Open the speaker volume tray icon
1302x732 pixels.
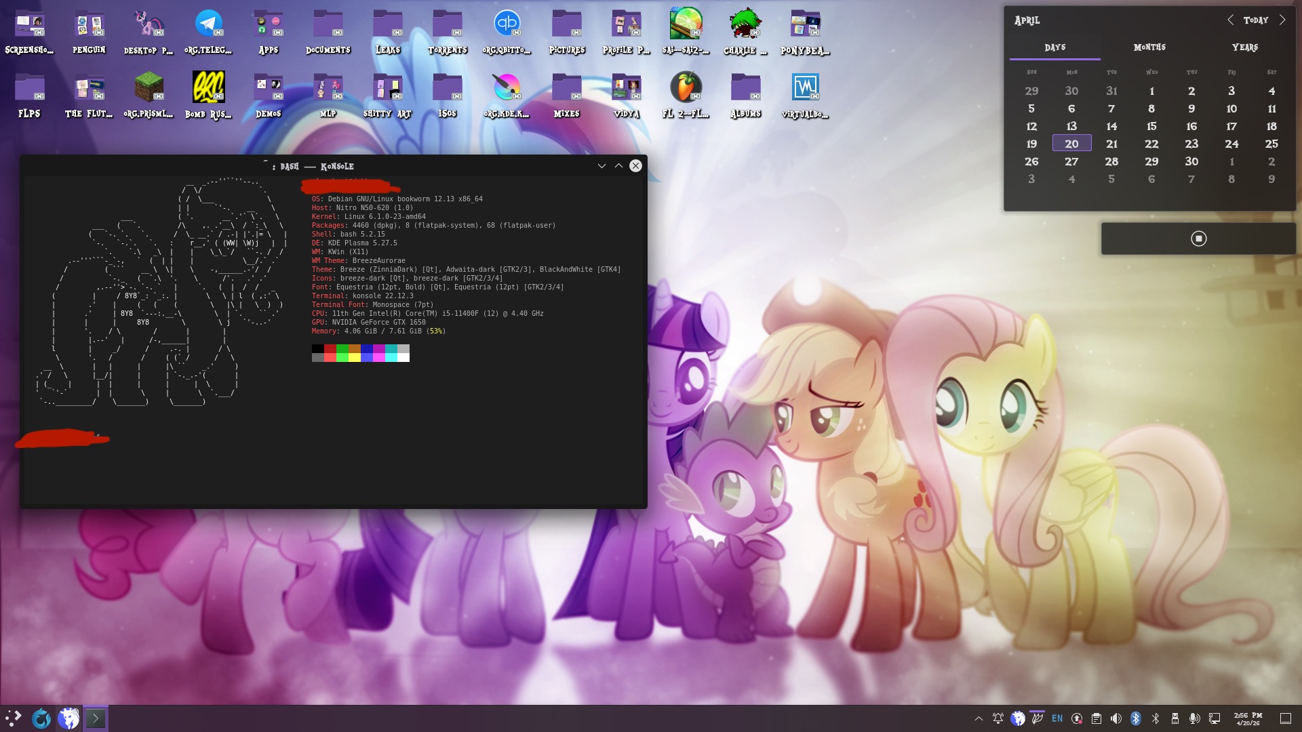tap(1116, 718)
